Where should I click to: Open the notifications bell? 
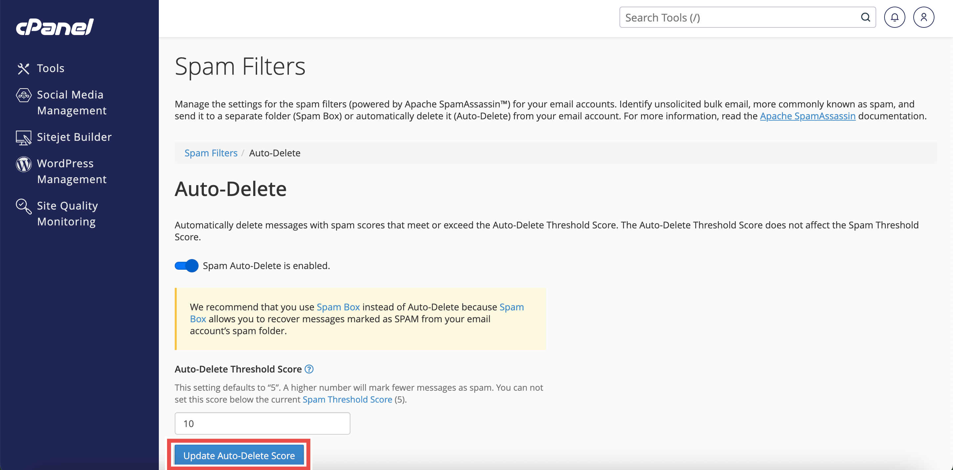(x=894, y=18)
